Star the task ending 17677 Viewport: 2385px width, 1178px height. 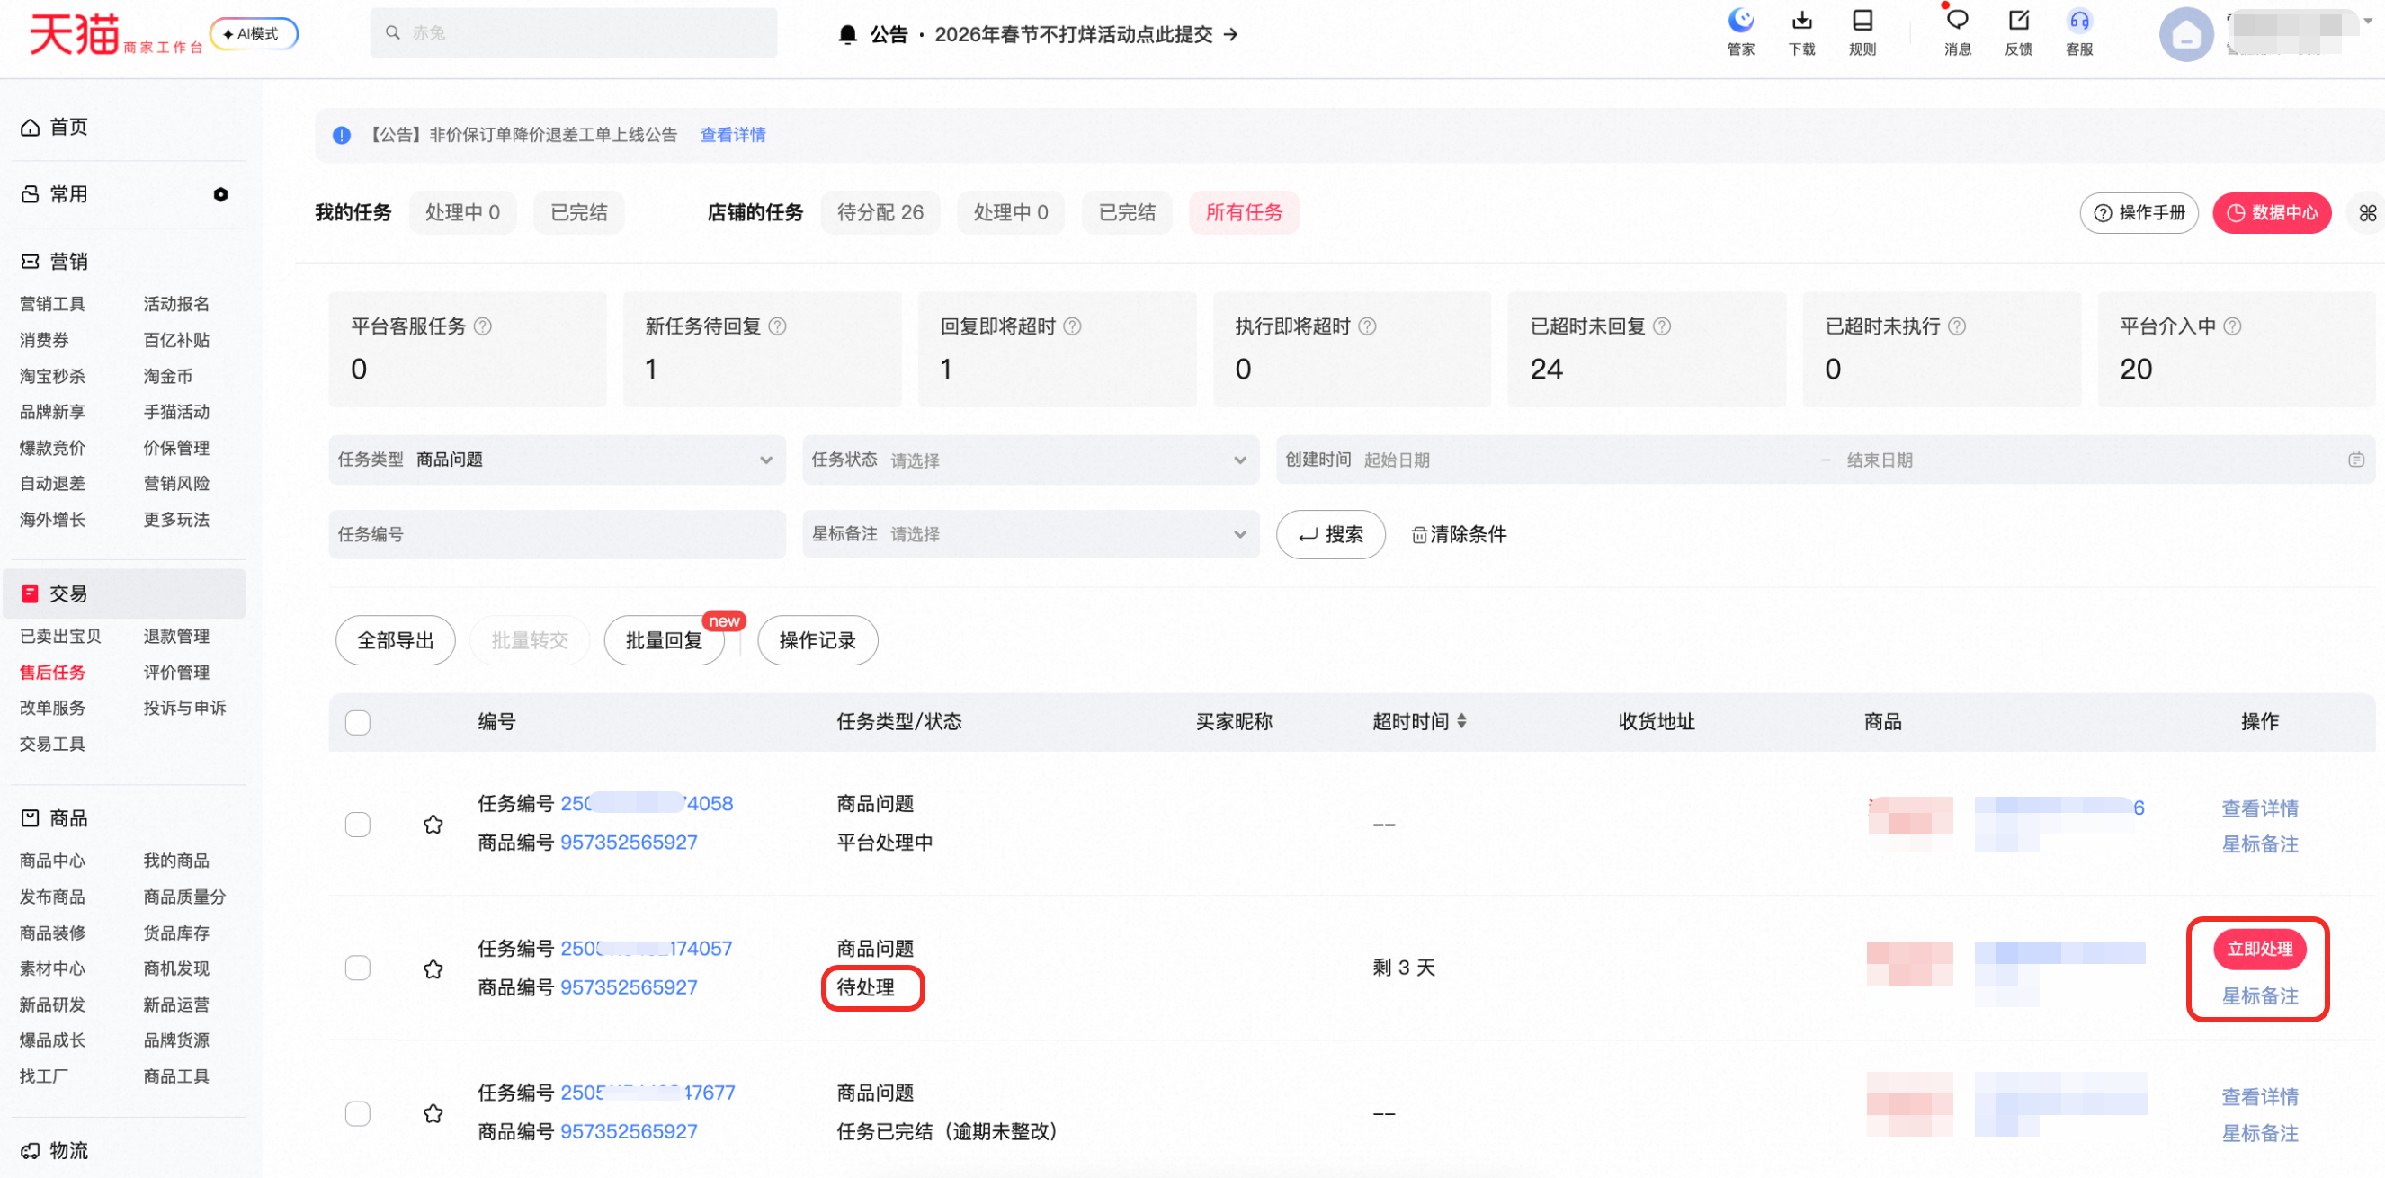pos(433,1113)
